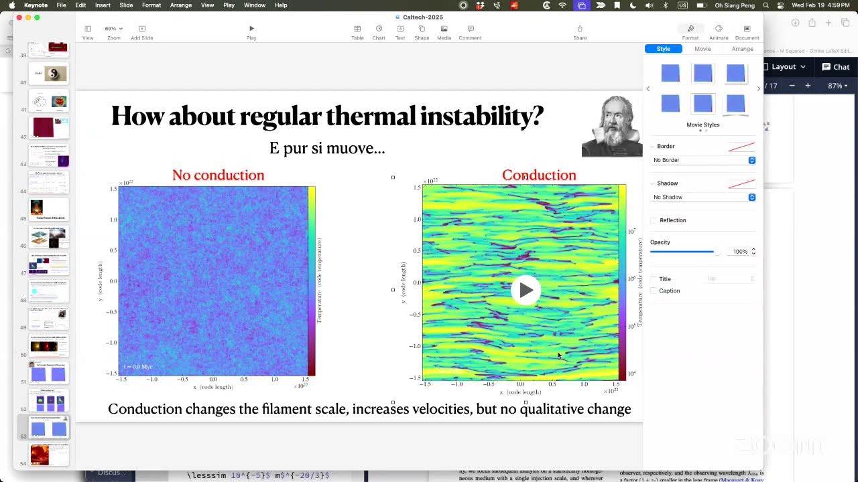Open the Window menu
This screenshot has width=858, height=482.
tap(255, 5)
